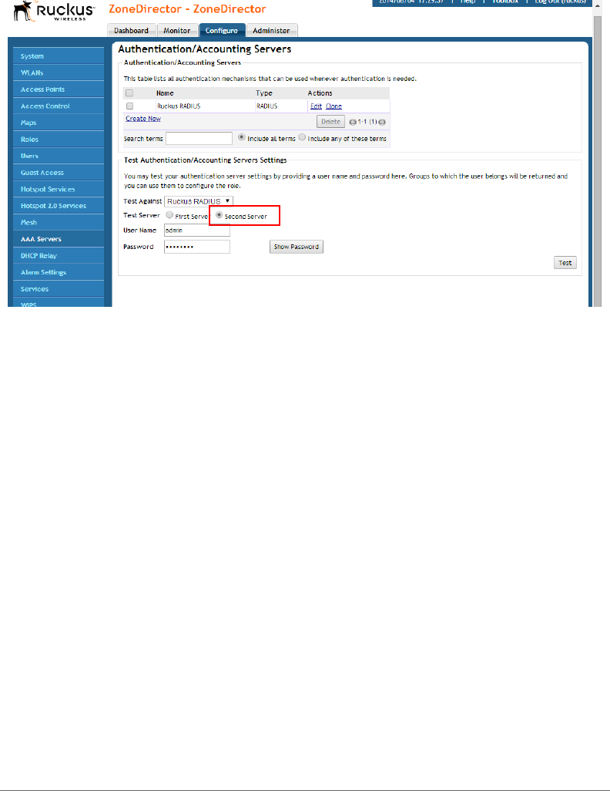Open the Administer tab
The width and height of the screenshot is (610, 791).
pos(271,31)
